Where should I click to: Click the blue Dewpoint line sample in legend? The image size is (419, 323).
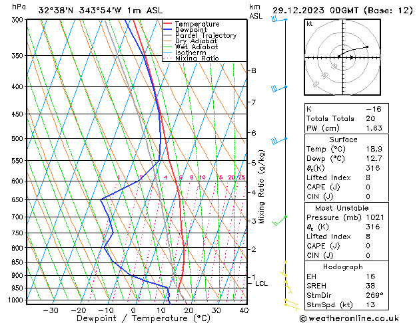pos(168,30)
